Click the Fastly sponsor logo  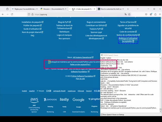[x=64, y=100]
